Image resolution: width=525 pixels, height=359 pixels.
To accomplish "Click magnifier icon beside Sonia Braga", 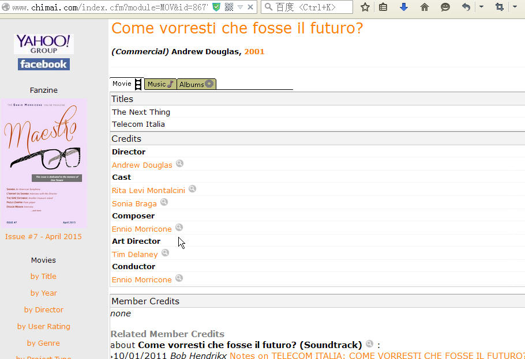I will (x=164, y=202).
